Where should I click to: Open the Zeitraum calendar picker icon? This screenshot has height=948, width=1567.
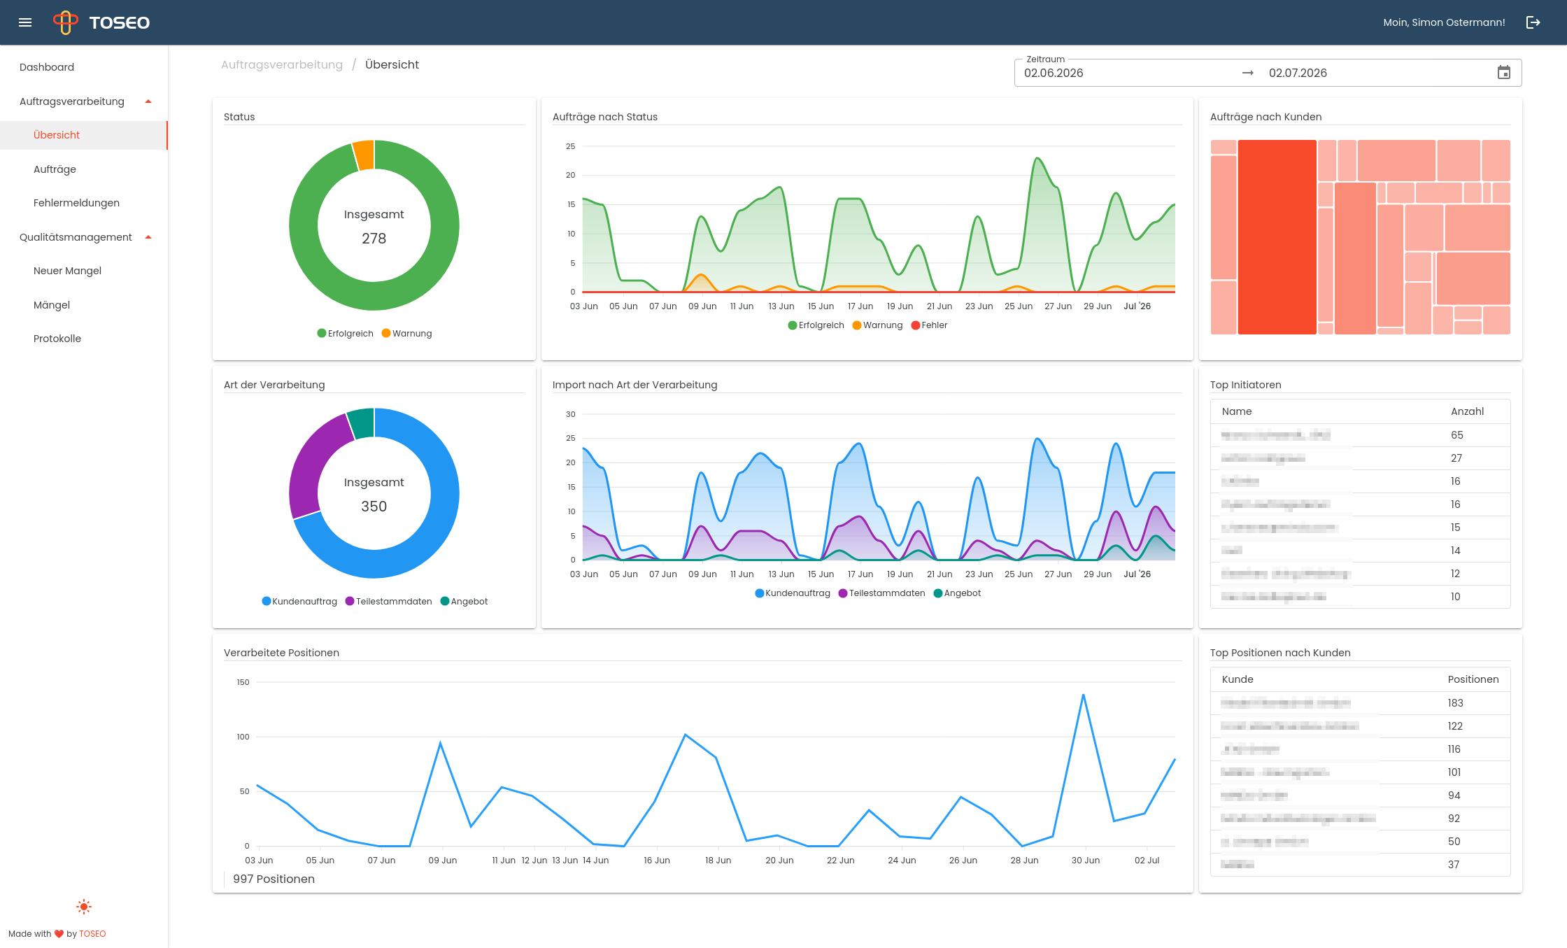tap(1503, 73)
